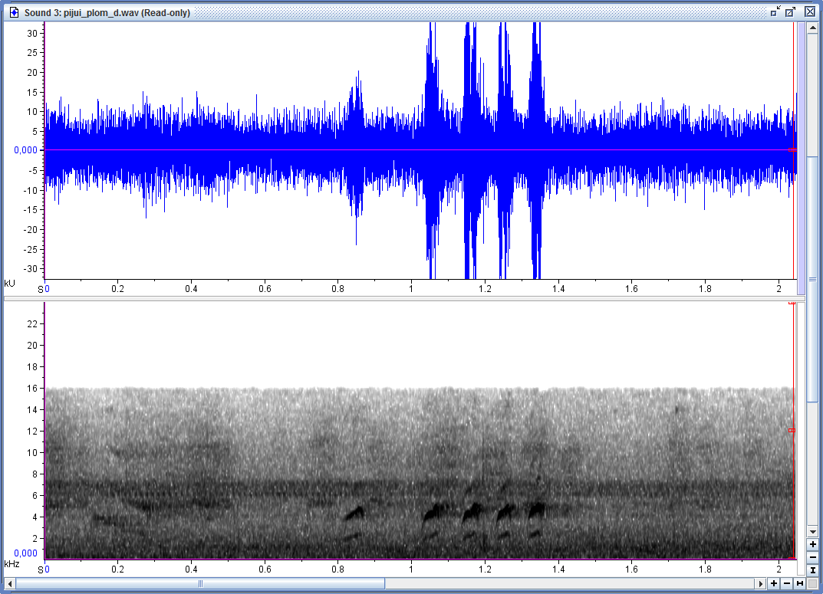
Task: Click the vertical scrollbar down arrow
Action: (812, 531)
